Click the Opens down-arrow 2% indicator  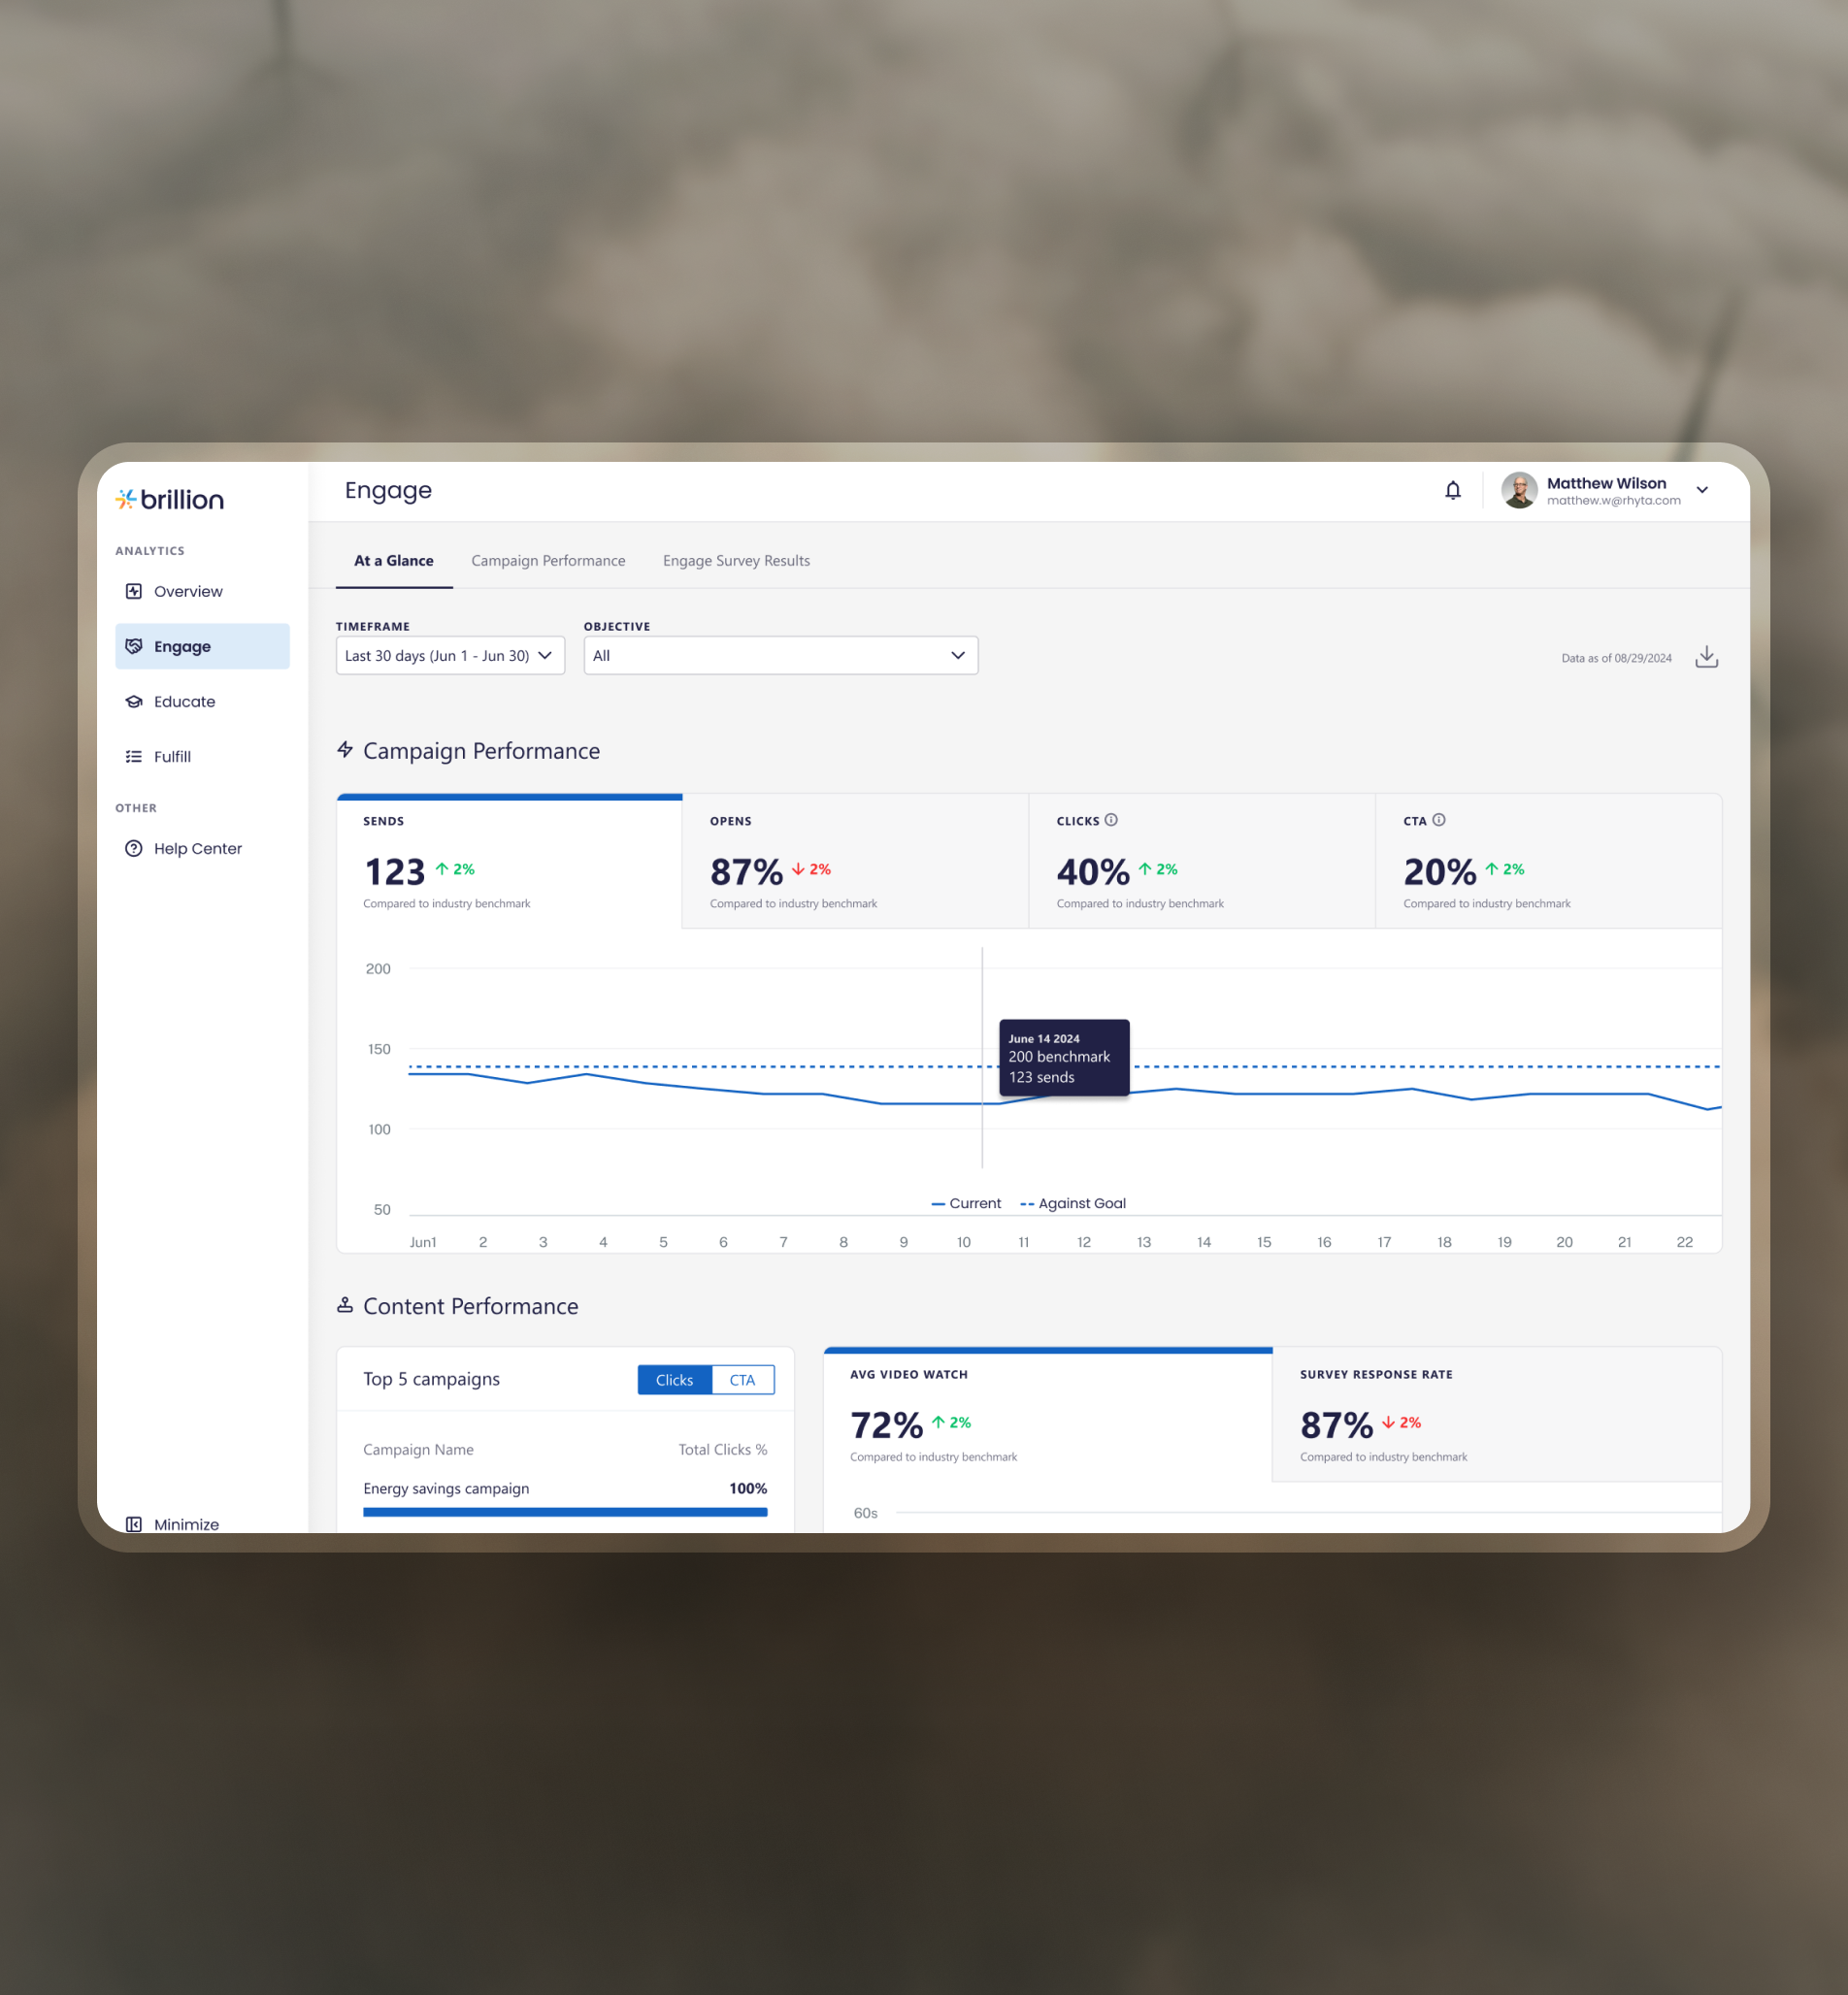tap(811, 869)
